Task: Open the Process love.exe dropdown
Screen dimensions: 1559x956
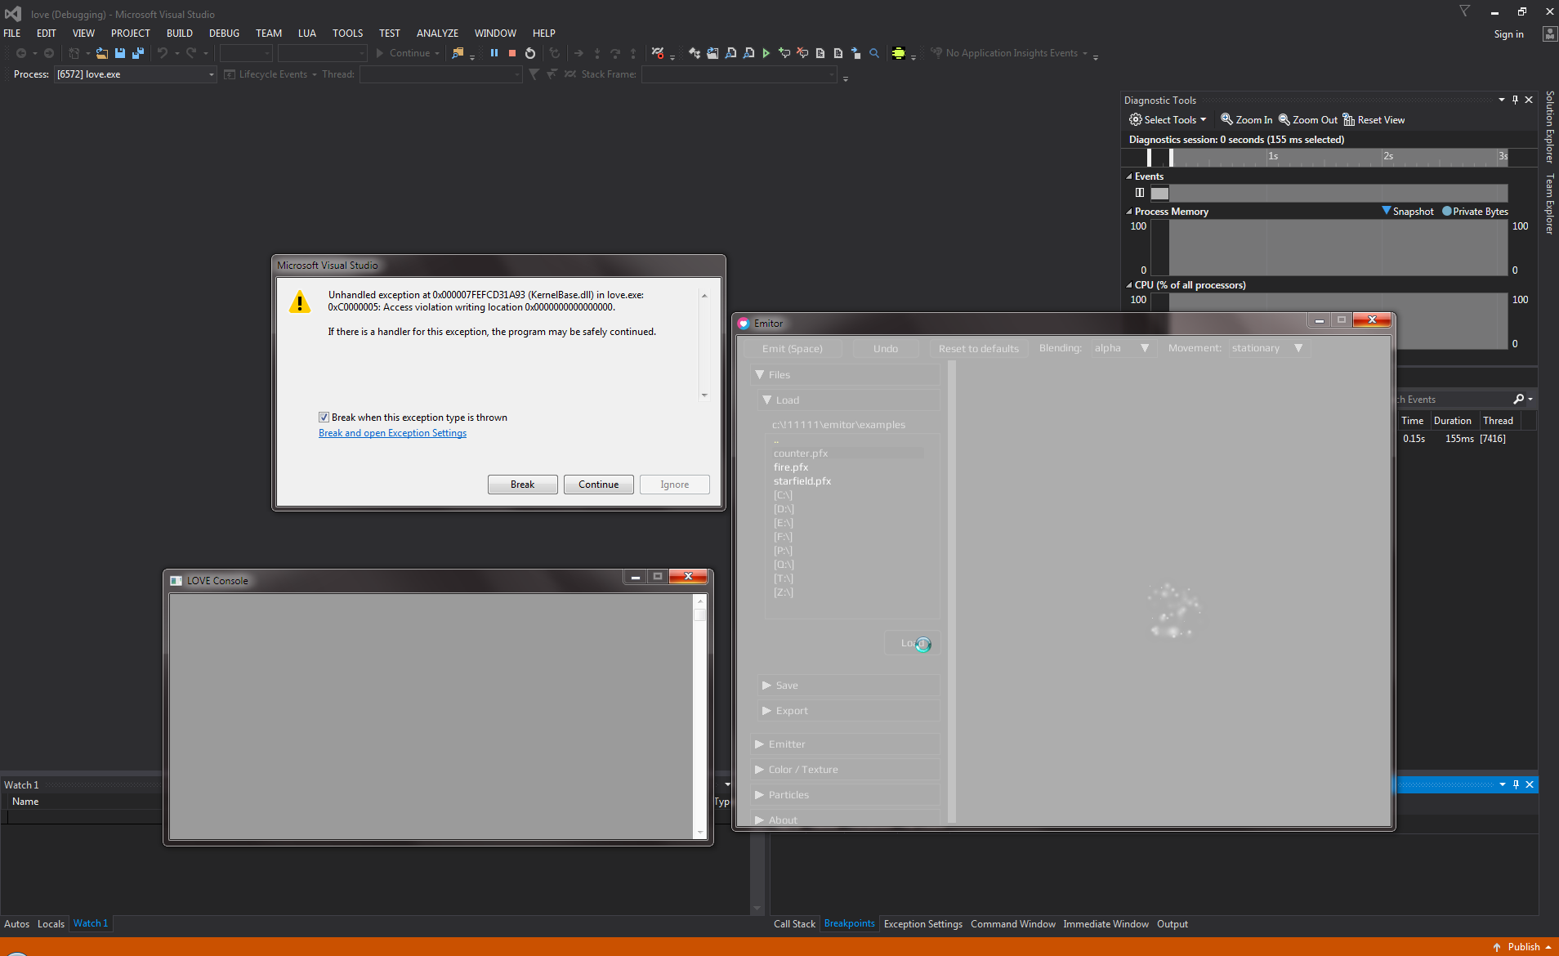Action: 211,74
